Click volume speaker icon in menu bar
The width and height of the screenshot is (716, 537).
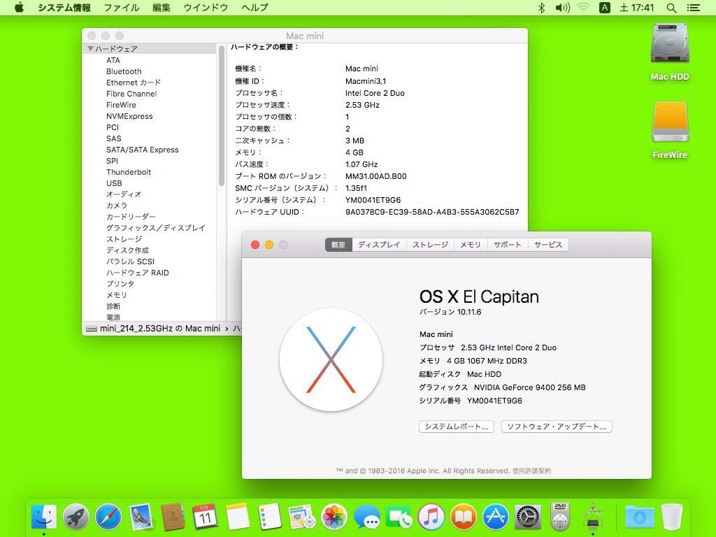562,8
